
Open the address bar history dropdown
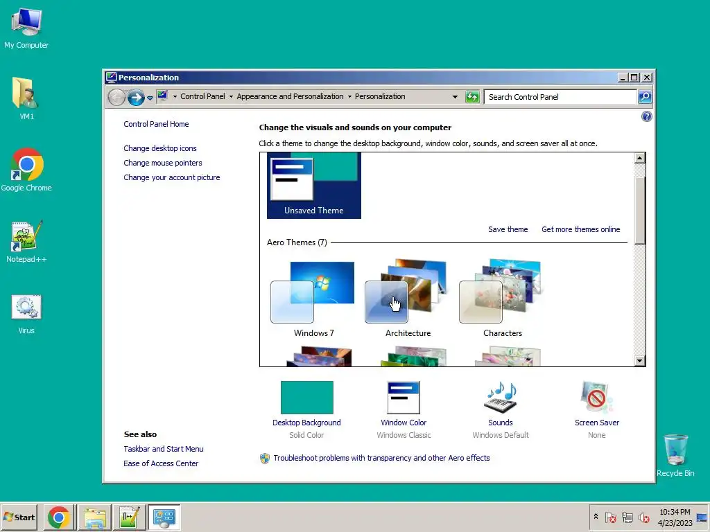coord(455,97)
